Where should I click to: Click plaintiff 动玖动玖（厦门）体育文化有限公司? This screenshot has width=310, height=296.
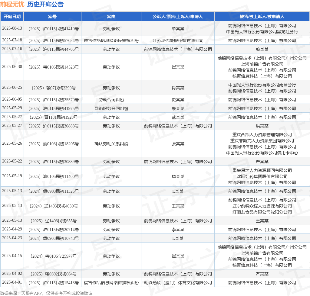point(178,283)
